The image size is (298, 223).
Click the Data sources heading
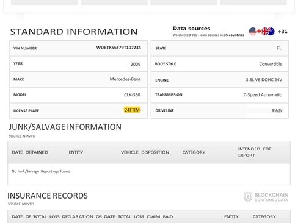[191, 29]
